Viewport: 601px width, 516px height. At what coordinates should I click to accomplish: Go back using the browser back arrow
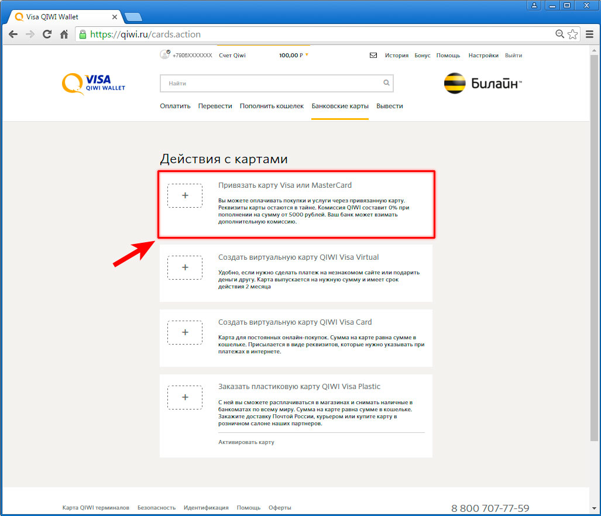pyautogui.click(x=13, y=35)
